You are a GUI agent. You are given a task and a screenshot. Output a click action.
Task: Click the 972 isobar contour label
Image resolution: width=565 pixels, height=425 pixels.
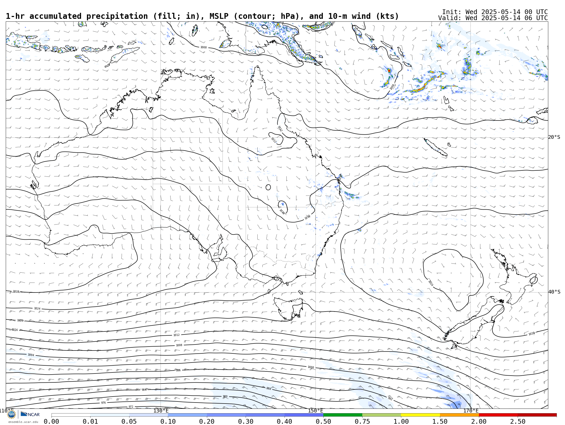pos(131,407)
